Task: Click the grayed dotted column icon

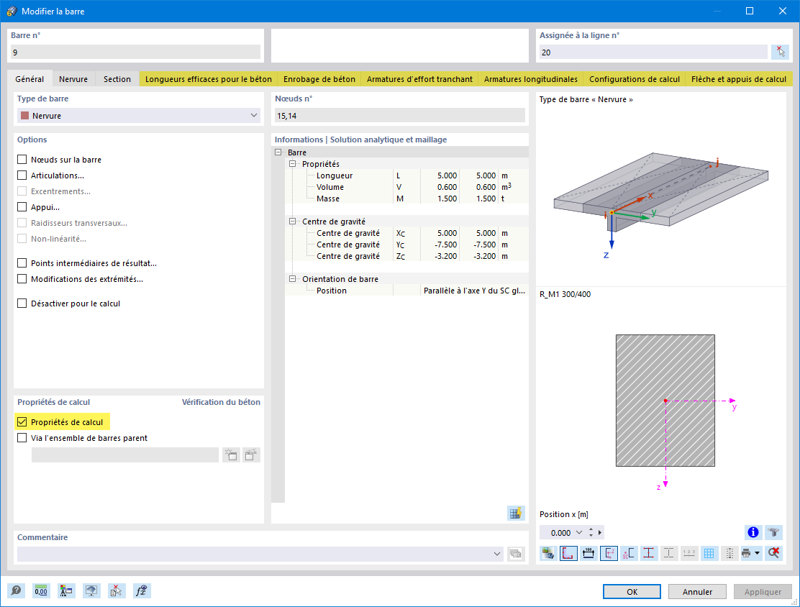Action: click(x=729, y=553)
